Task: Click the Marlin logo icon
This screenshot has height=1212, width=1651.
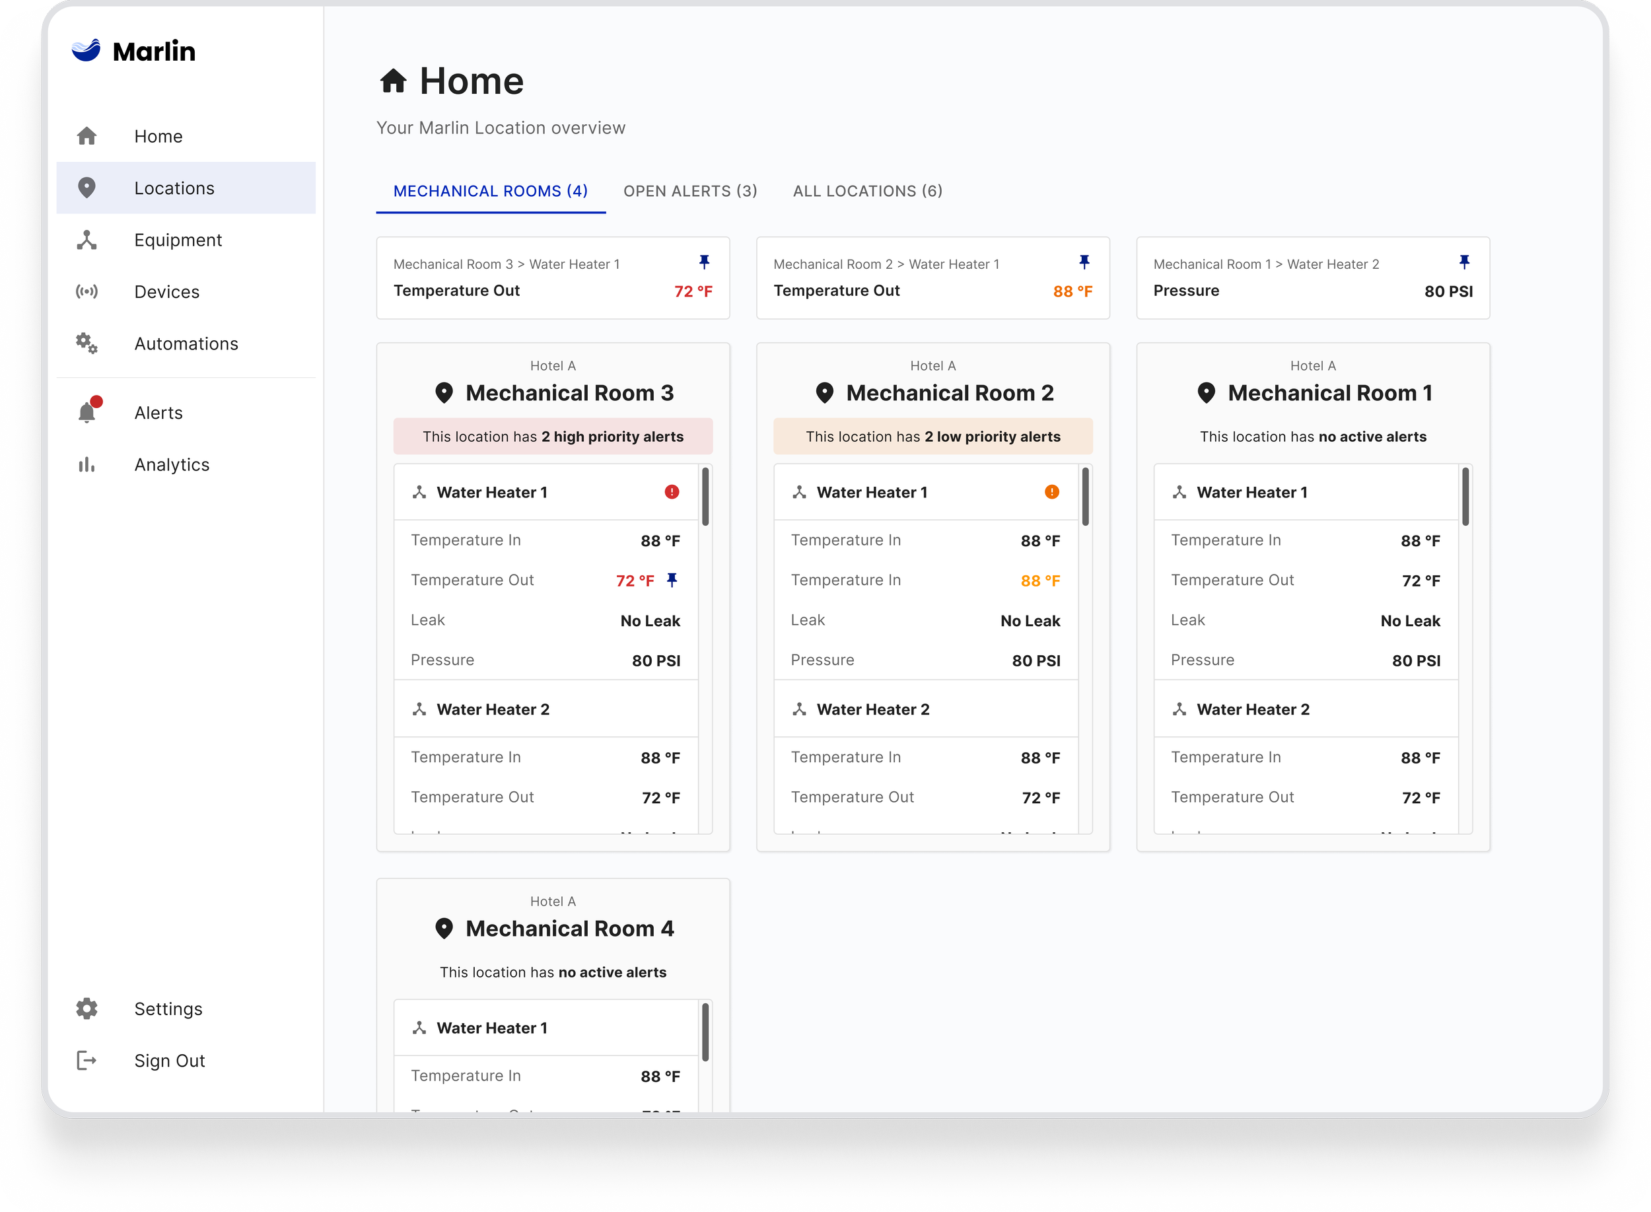Action: [86, 50]
